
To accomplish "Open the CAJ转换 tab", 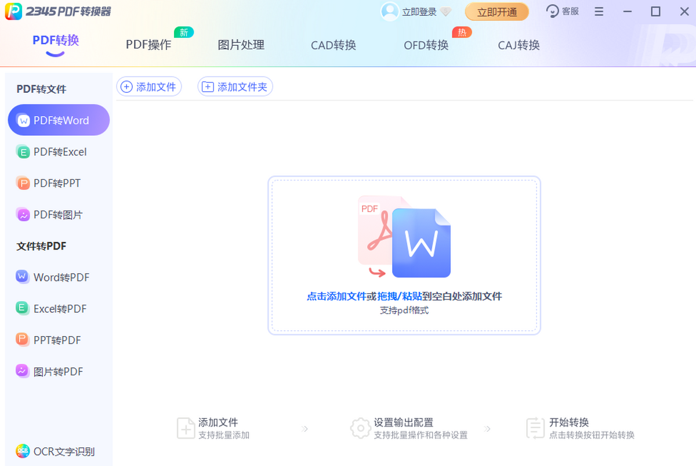I will 519,45.
